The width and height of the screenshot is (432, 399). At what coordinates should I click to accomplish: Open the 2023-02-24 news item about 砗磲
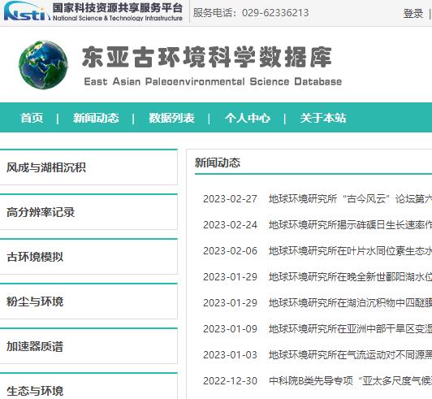point(350,225)
